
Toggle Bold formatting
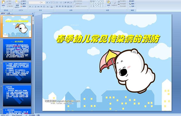30,6
